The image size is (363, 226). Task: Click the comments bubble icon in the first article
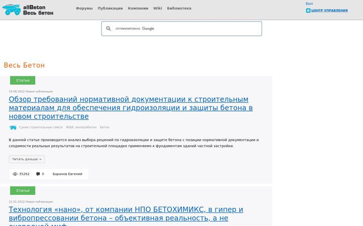(38, 174)
